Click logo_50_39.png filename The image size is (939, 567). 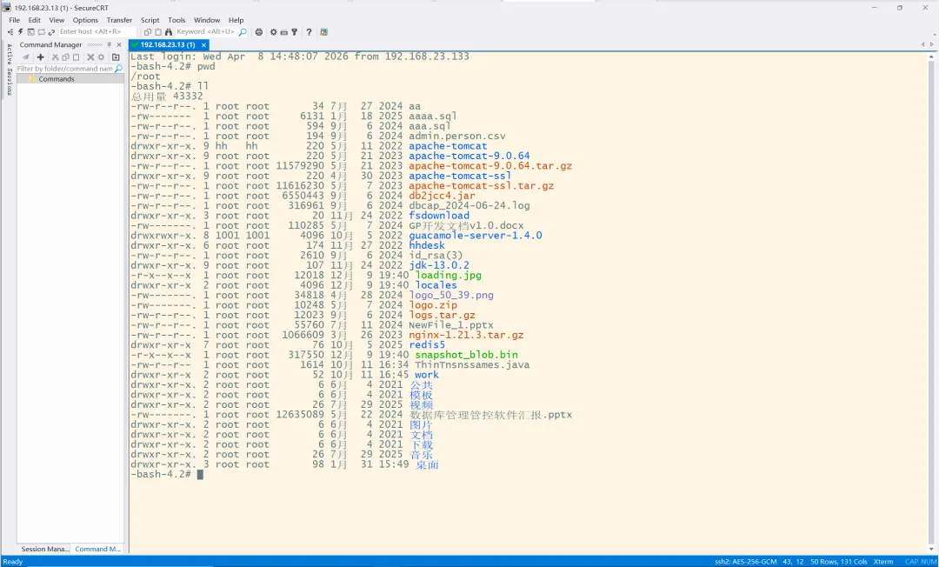[x=451, y=295]
